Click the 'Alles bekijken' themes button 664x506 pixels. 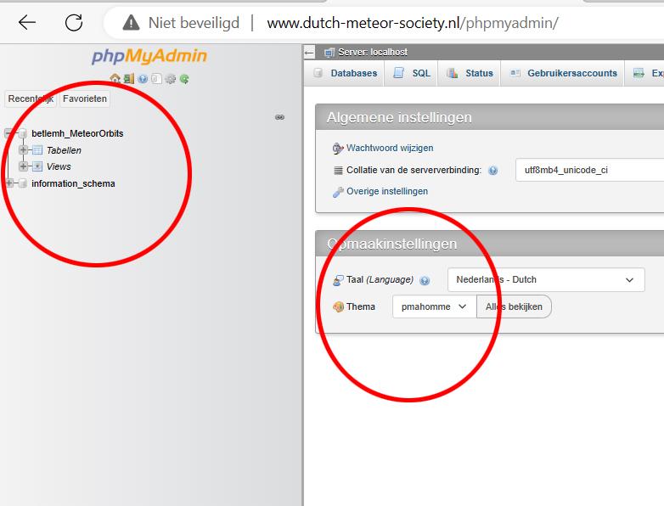pos(514,306)
